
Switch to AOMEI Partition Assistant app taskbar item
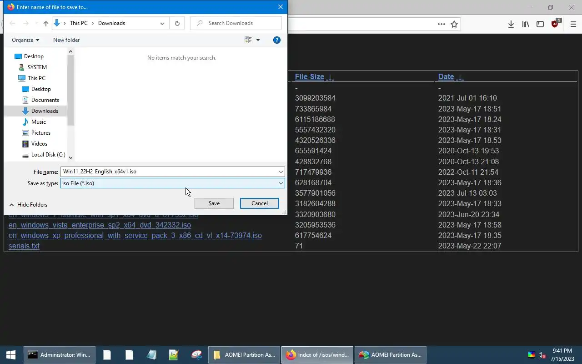tap(391, 355)
